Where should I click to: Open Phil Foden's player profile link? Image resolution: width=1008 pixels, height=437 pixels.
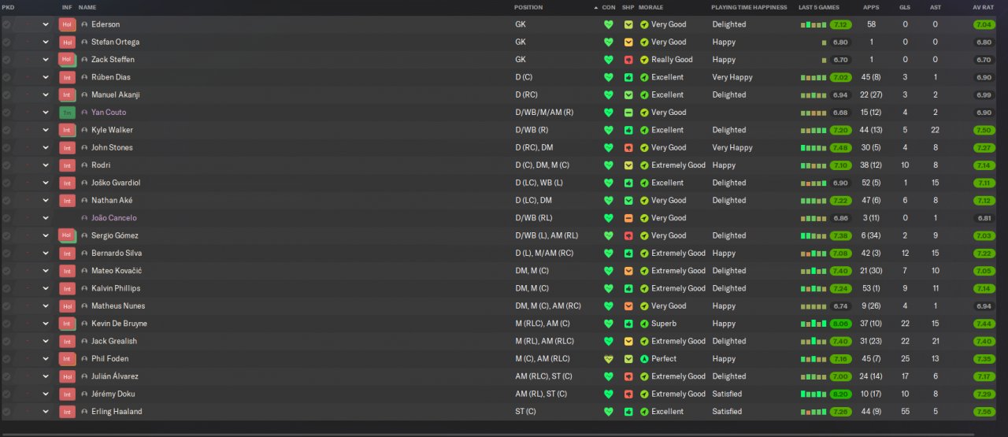tap(109, 359)
